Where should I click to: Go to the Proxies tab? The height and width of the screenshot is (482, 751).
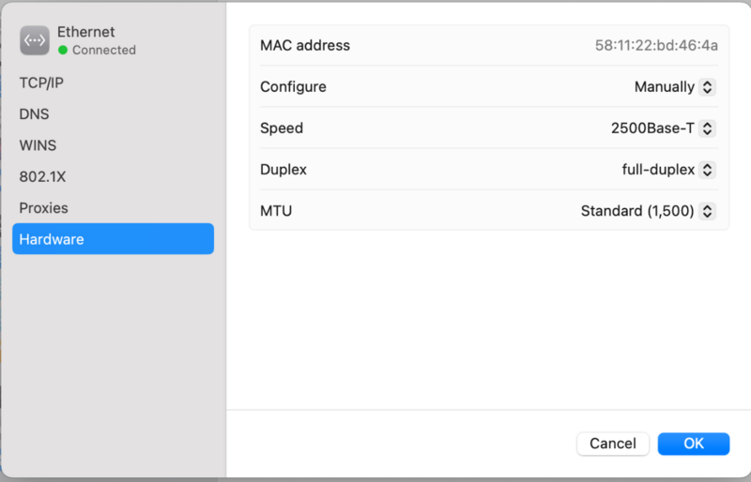pos(43,207)
